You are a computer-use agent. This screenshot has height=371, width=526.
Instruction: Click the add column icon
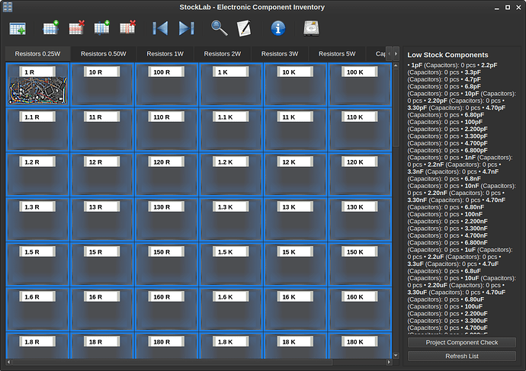(101, 29)
